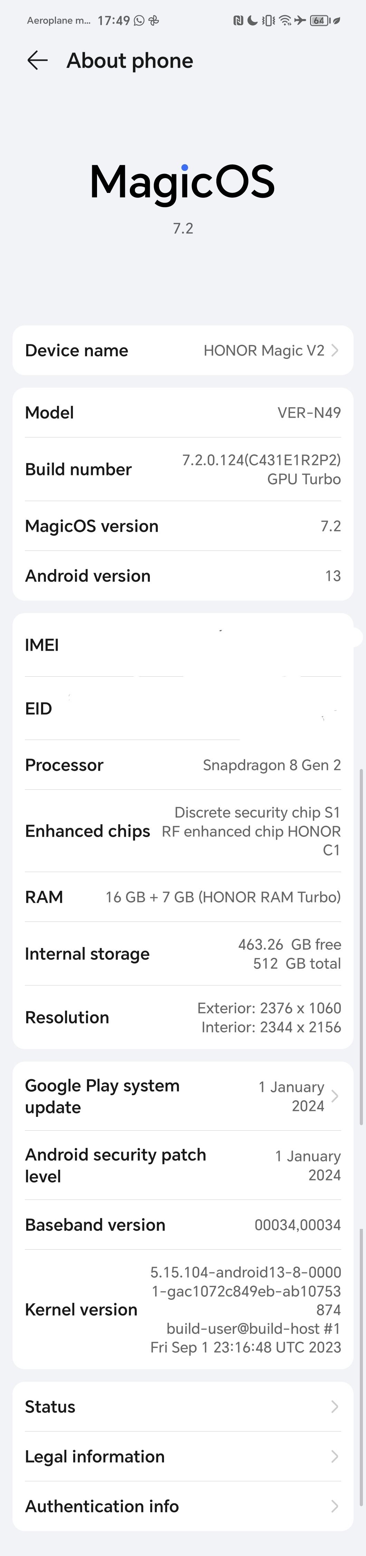Open Authentication info row
This screenshot has width=366, height=1556.
click(183, 1506)
